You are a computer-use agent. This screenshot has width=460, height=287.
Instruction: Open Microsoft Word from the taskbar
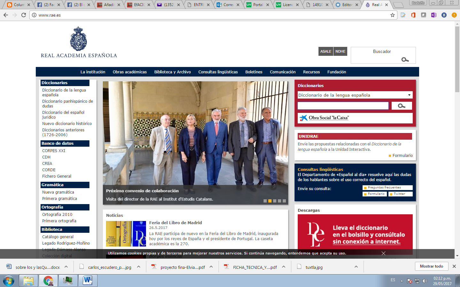(87, 281)
